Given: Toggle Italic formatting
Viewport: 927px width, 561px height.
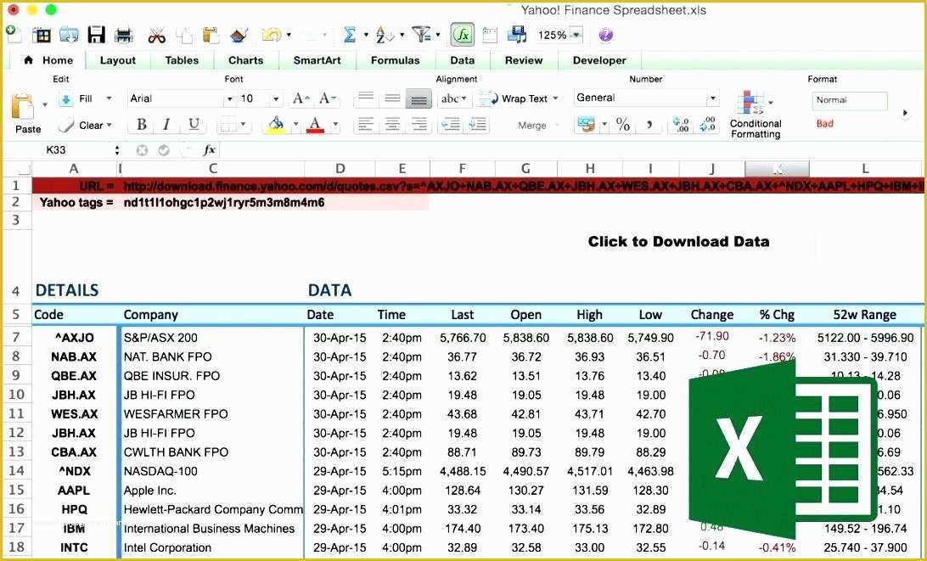Looking at the screenshot, I should tap(167, 125).
